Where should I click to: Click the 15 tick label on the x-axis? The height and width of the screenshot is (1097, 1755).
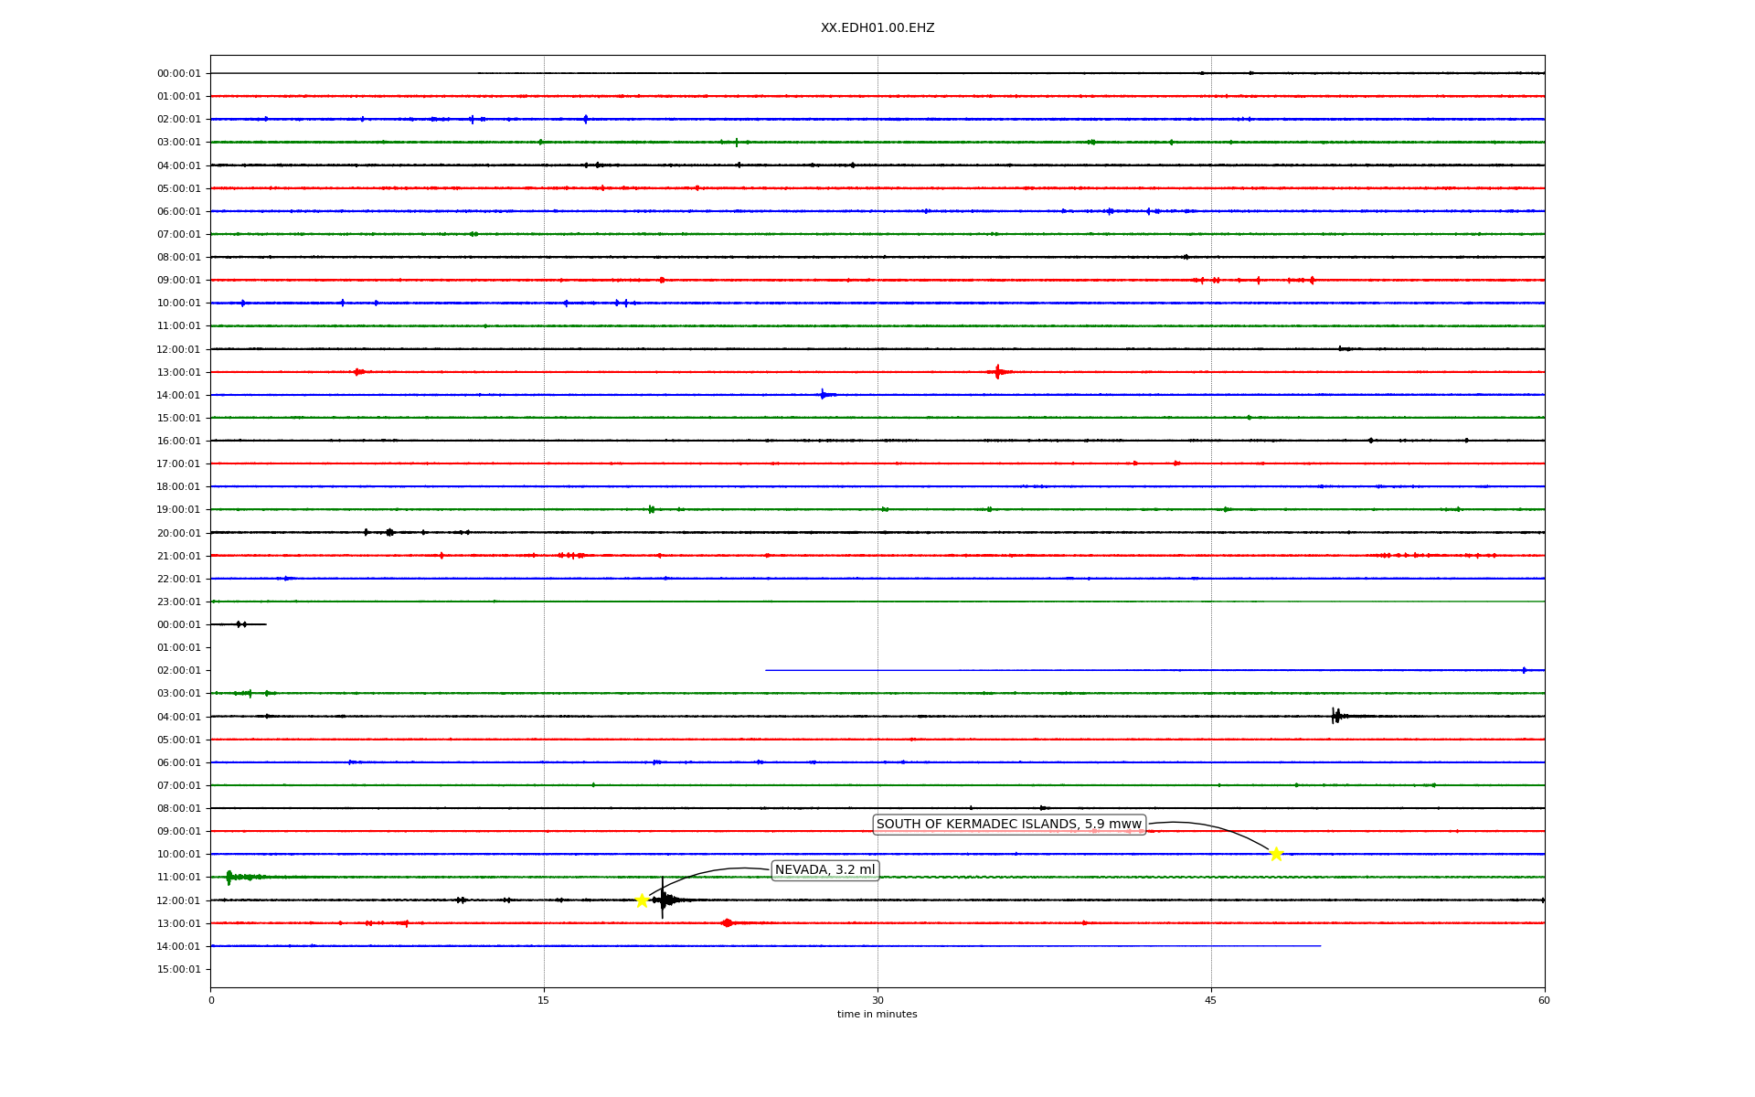(x=543, y=1000)
